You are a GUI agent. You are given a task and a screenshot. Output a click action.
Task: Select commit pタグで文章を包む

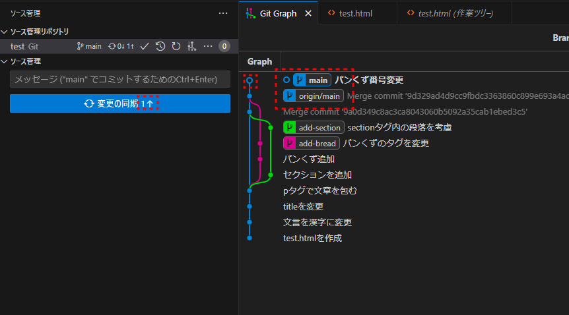(x=320, y=190)
